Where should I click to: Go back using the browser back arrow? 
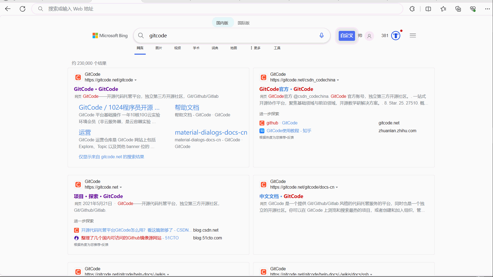pos(8,9)
